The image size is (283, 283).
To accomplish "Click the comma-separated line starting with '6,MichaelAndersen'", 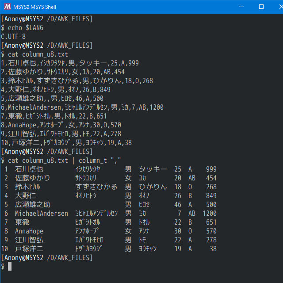I will click(82, 107).
